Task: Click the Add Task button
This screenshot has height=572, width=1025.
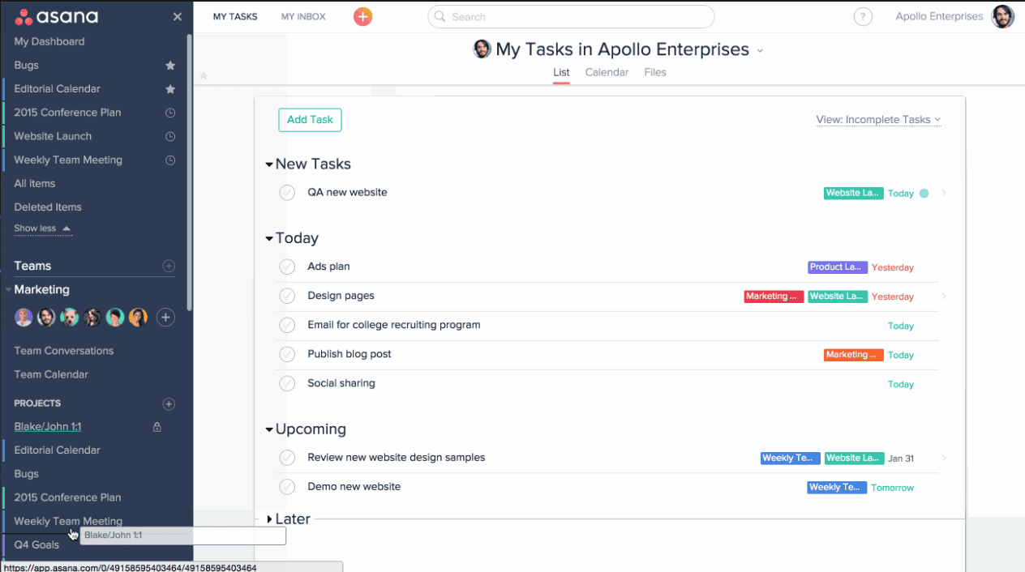Action: 310,120
